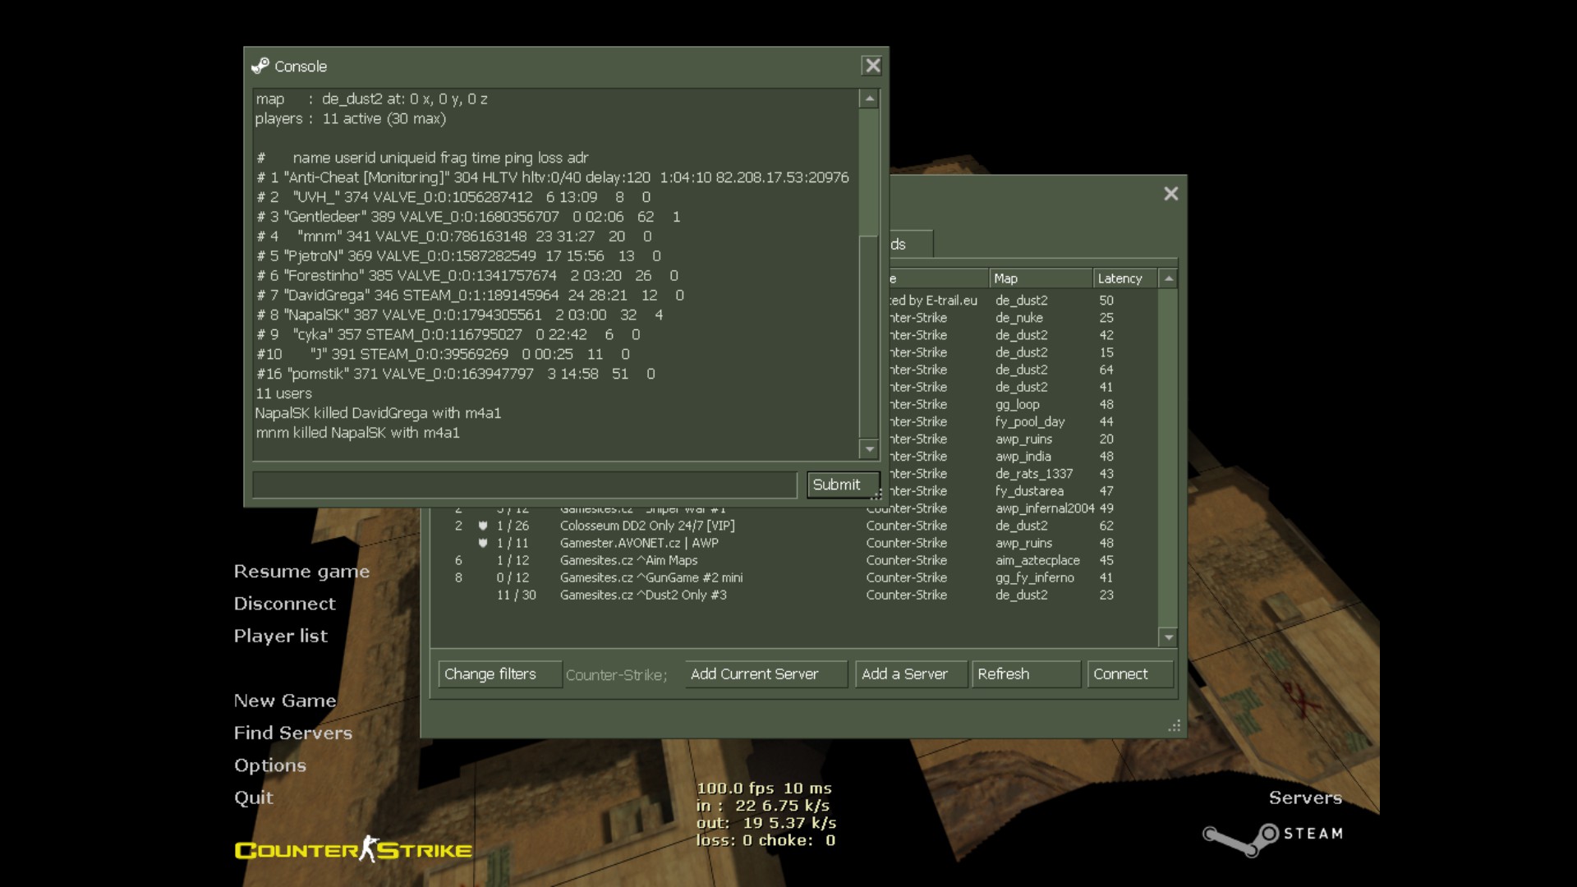Select Colosseum DD2 Only 24/7 [VIP] server
The image size is (1577, 887).
(x=793, y=526)
